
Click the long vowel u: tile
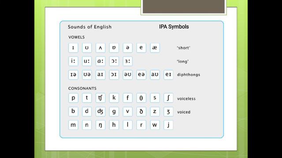[87, 61]
